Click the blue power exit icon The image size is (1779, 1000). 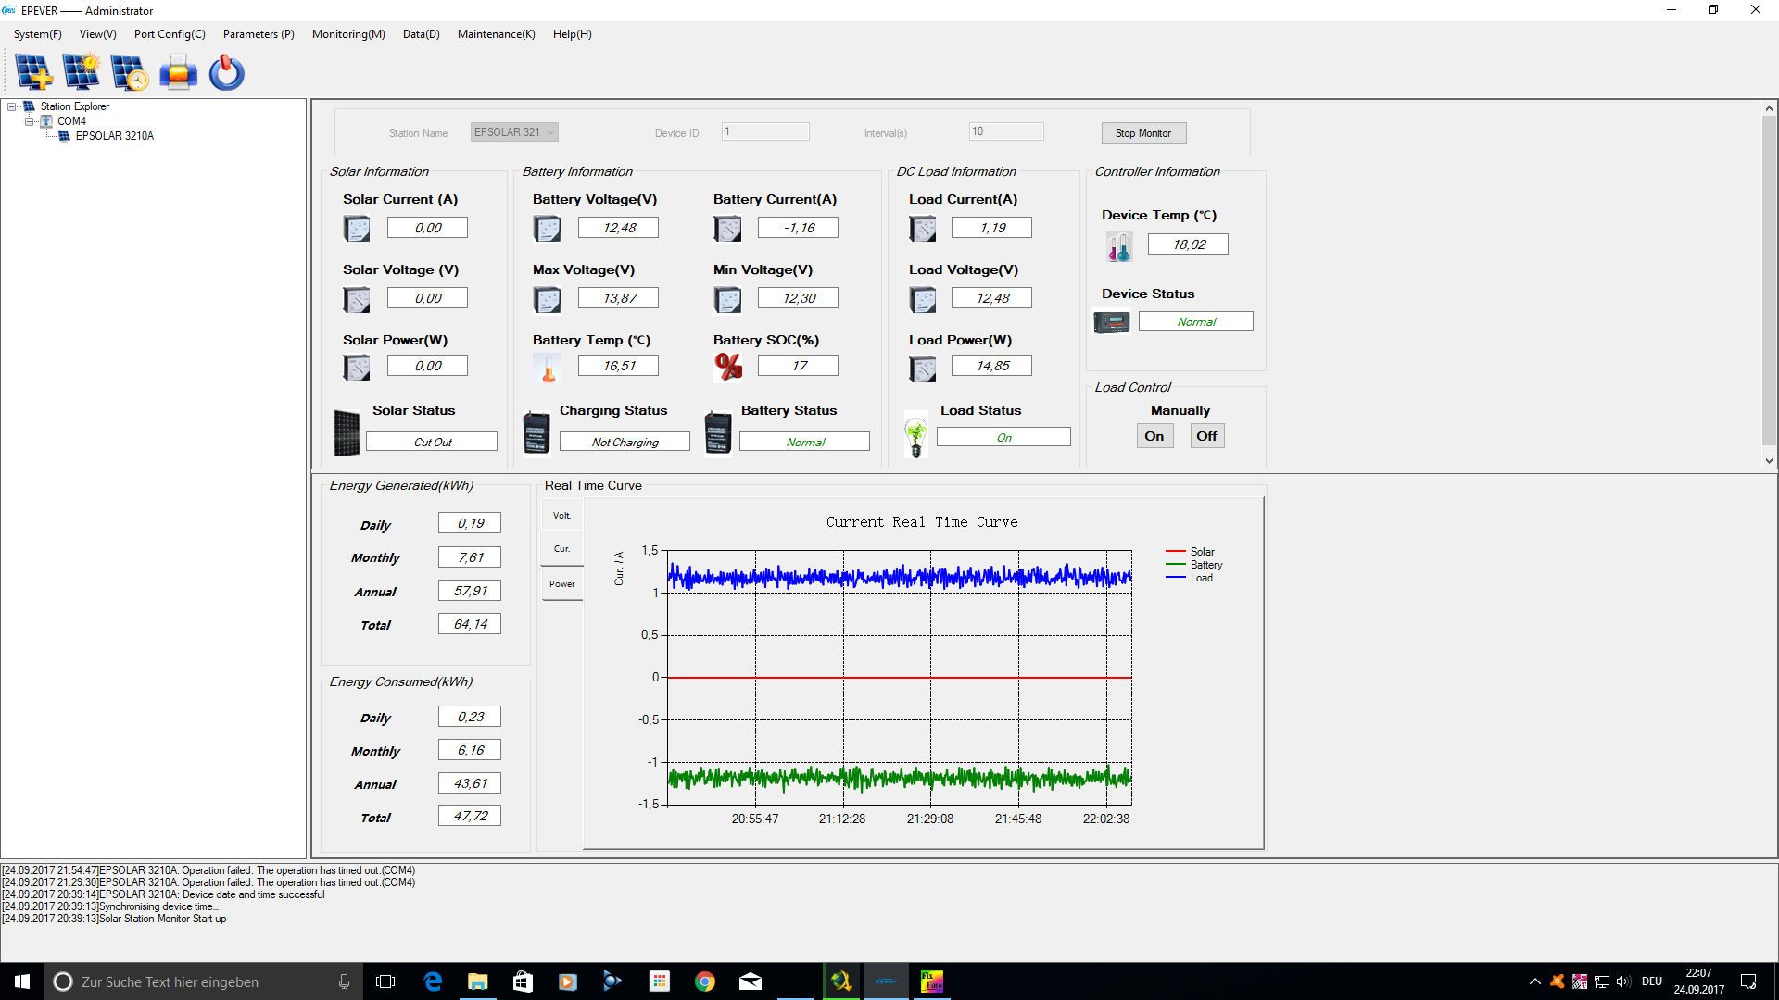[x=226, y=72]
